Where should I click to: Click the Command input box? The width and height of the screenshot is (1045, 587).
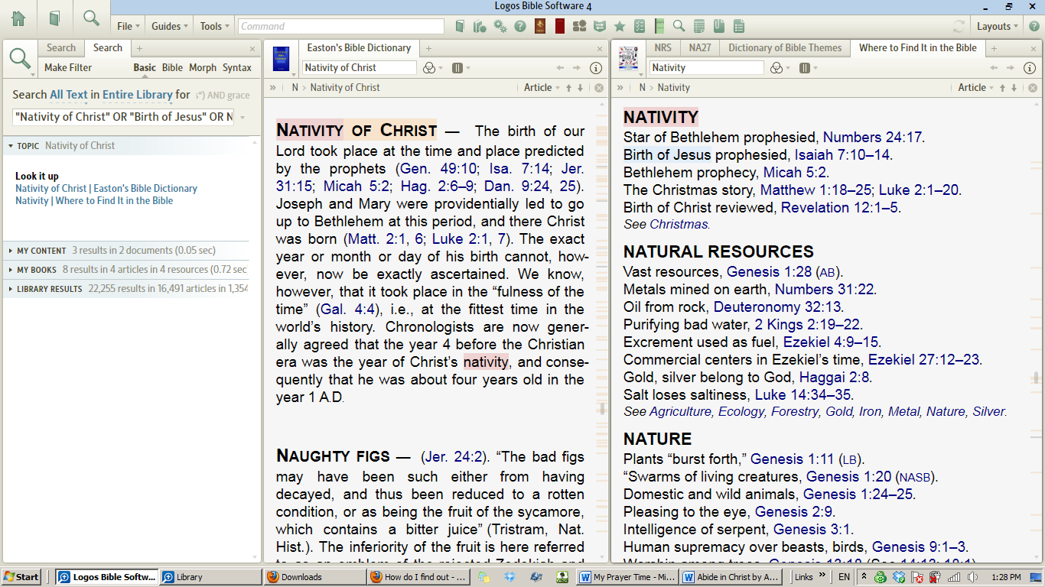pyautogui.click(x=340, y=27)
